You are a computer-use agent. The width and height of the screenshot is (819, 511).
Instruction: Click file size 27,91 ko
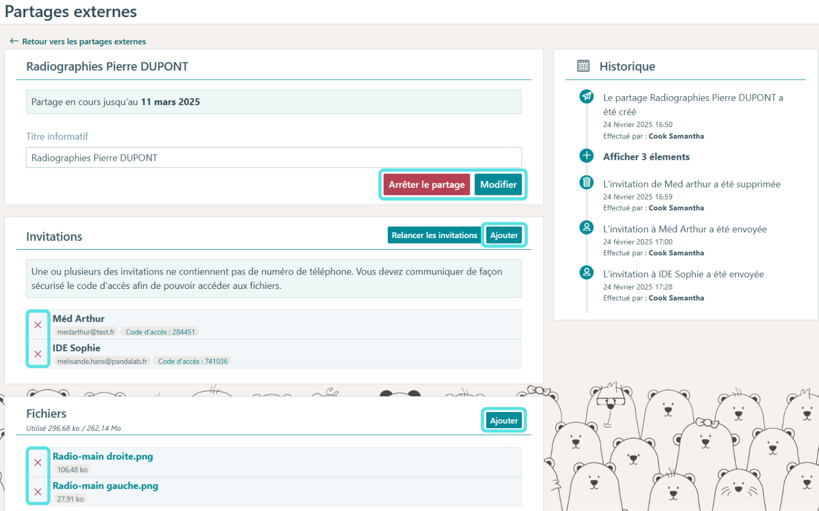click(70, 499)
